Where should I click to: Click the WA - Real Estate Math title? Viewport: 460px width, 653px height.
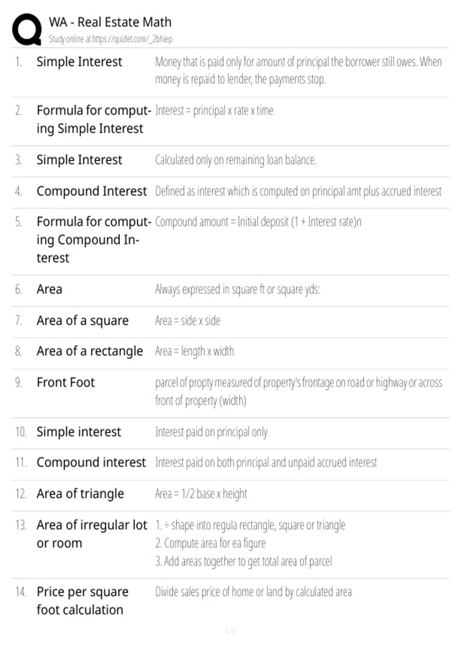[110, 22]
